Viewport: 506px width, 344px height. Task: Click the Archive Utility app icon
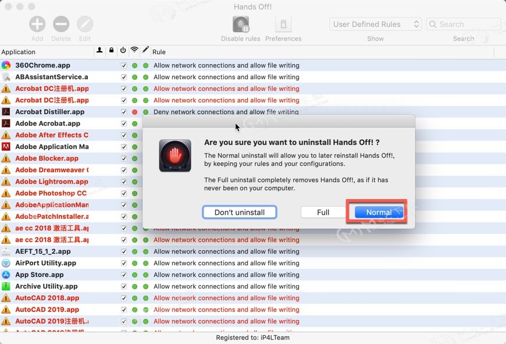(x=6, y=286)
